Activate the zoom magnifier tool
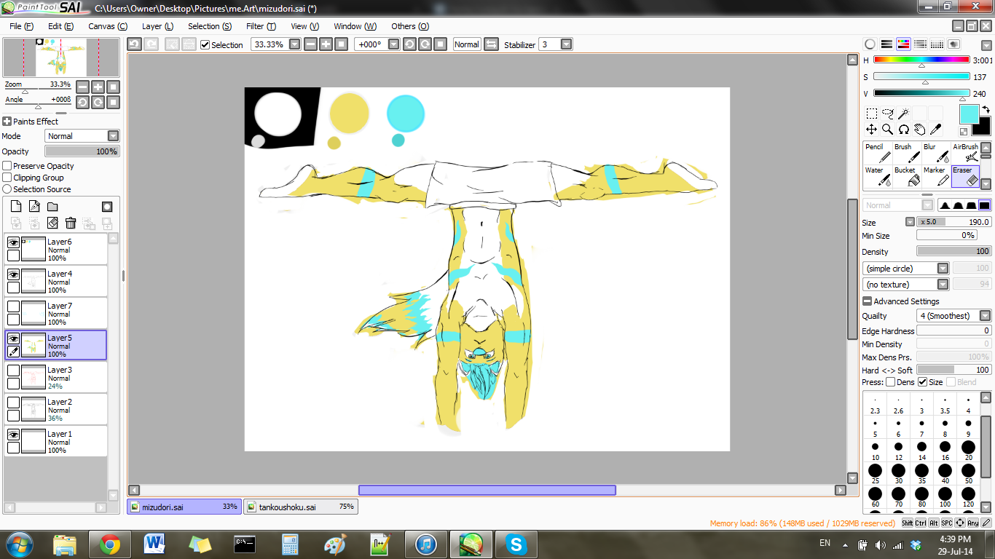995x559 pixels. [x=887, y=130]
